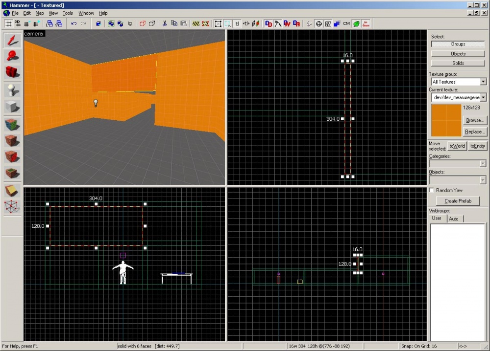
Task: Toggle the 2D grid display button
Action: coord(9,23)
